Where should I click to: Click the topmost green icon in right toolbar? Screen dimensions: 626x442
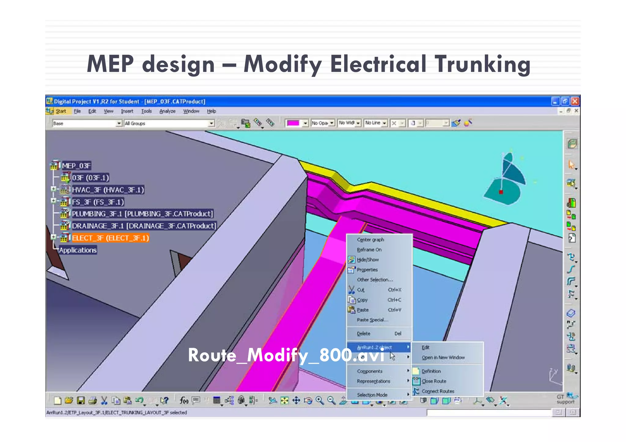[572, 144]
